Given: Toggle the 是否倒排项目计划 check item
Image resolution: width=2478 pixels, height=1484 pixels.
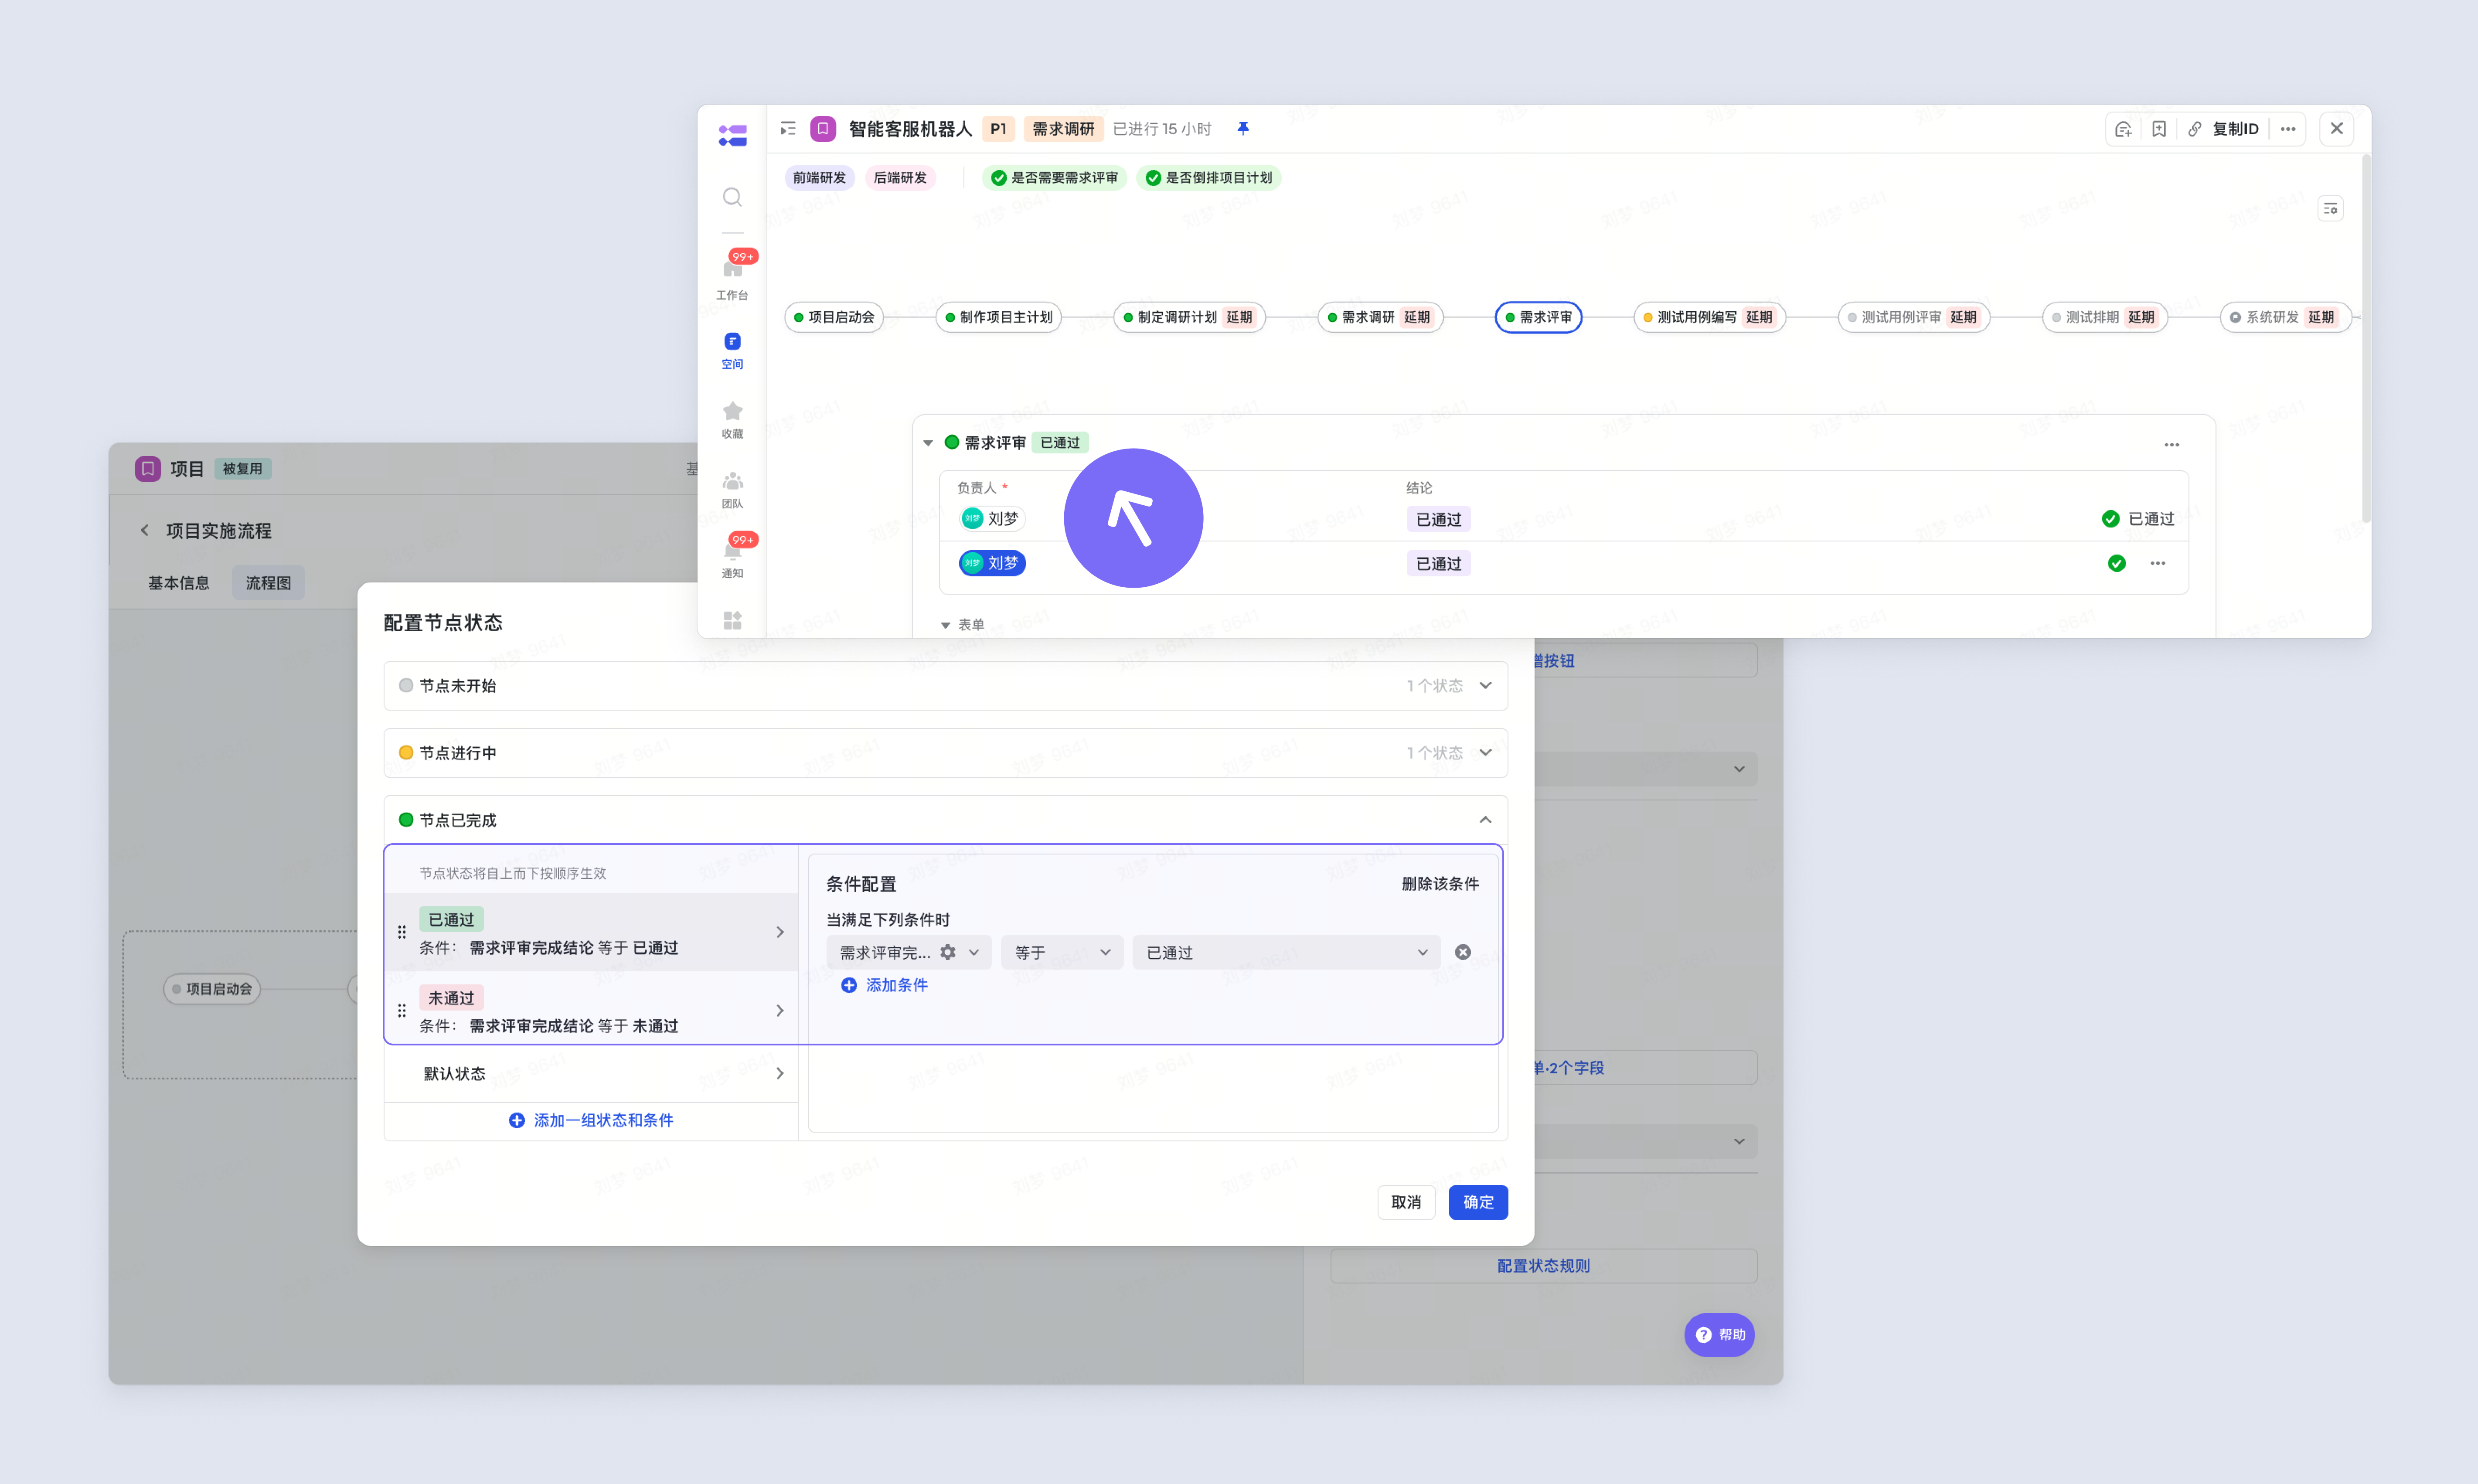Looking at the screenshot, I should pyautogui.click(x=1209, y=178).
